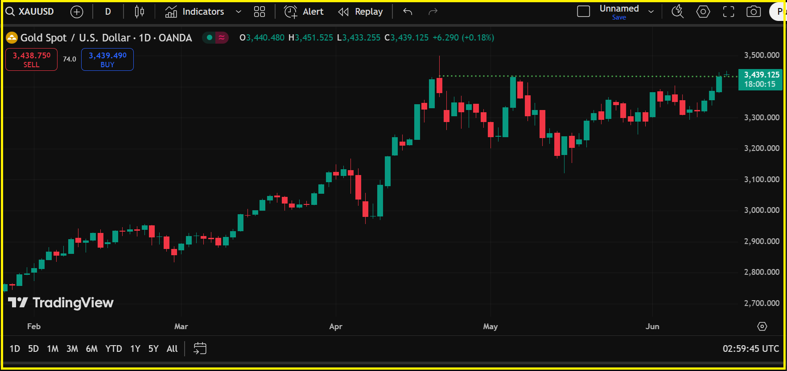Screen dimensions: 787x371
Task: Expand the Unnamed layout dropdown arrow
Action: 651,12
